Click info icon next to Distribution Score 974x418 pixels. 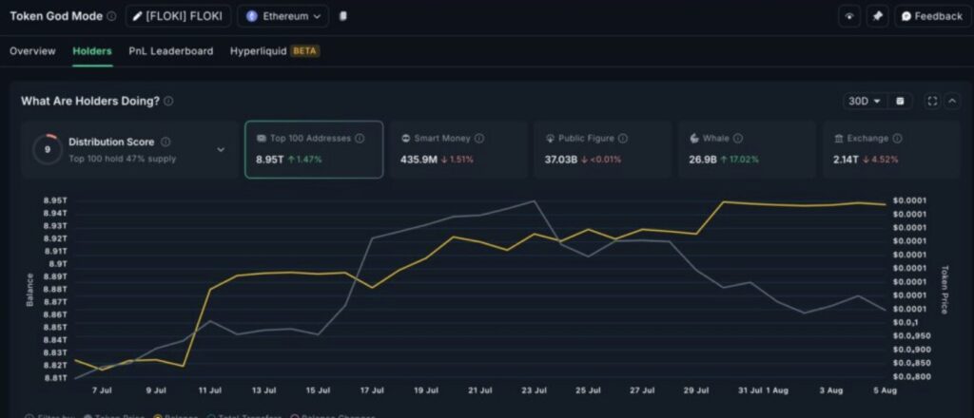166,142
